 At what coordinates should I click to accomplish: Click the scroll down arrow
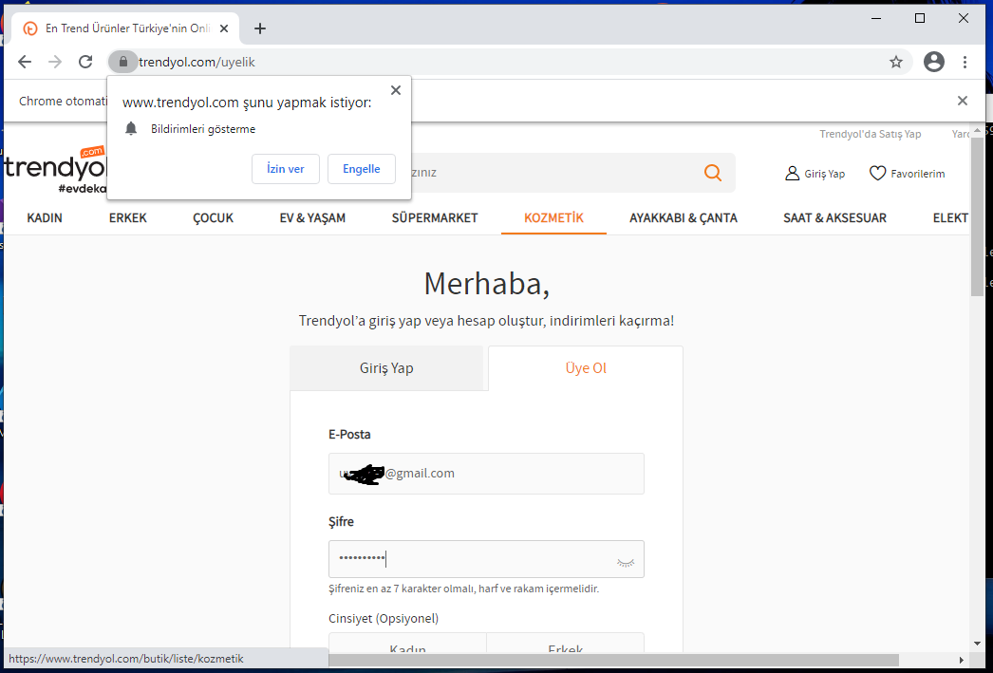978,644
